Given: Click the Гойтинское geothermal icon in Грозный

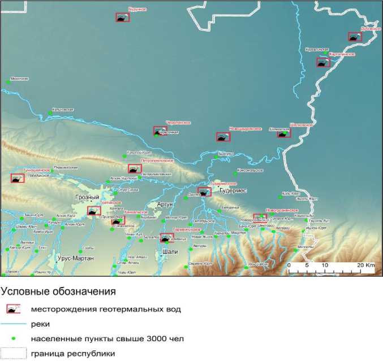Looking at the screenshot, I should click(x=94, y=211).
